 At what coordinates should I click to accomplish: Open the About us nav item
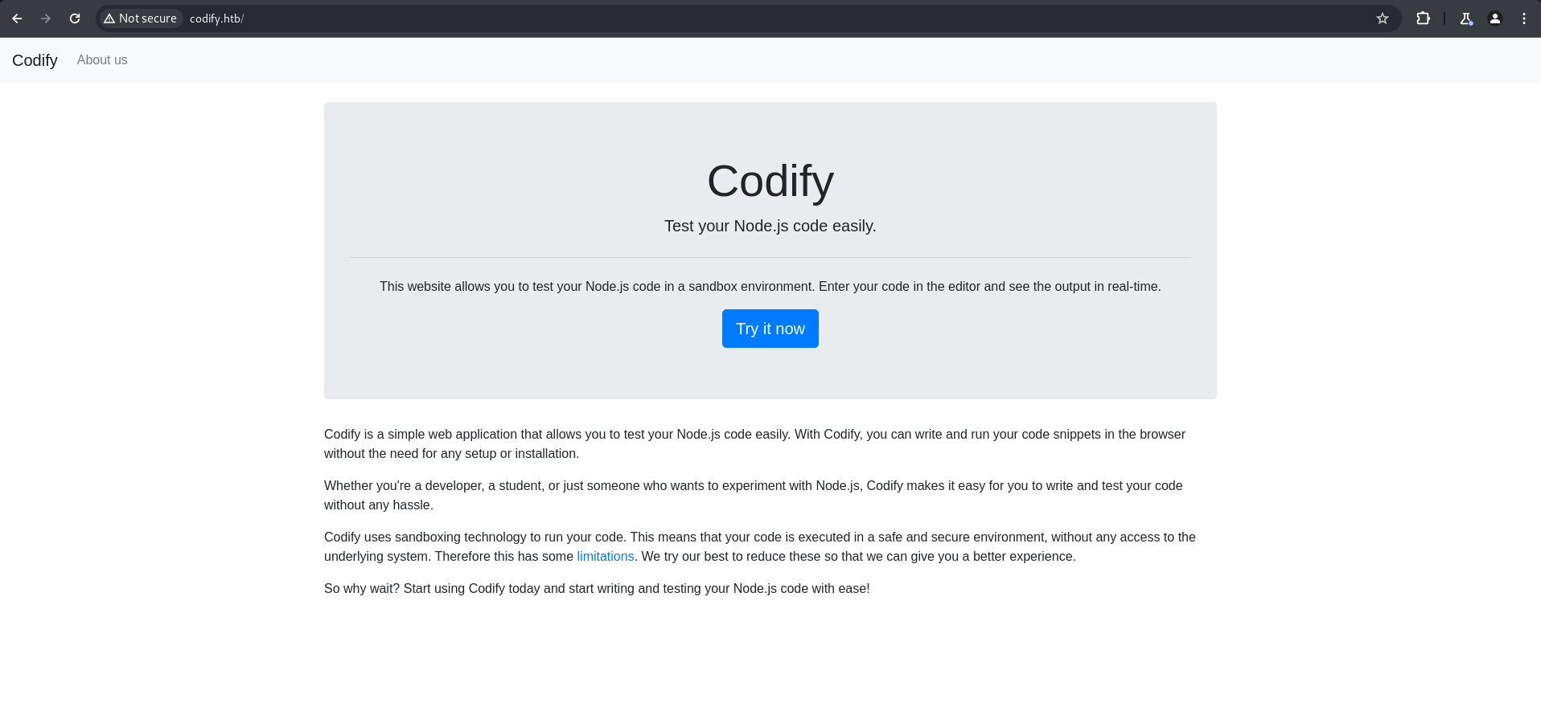[102, 60]
